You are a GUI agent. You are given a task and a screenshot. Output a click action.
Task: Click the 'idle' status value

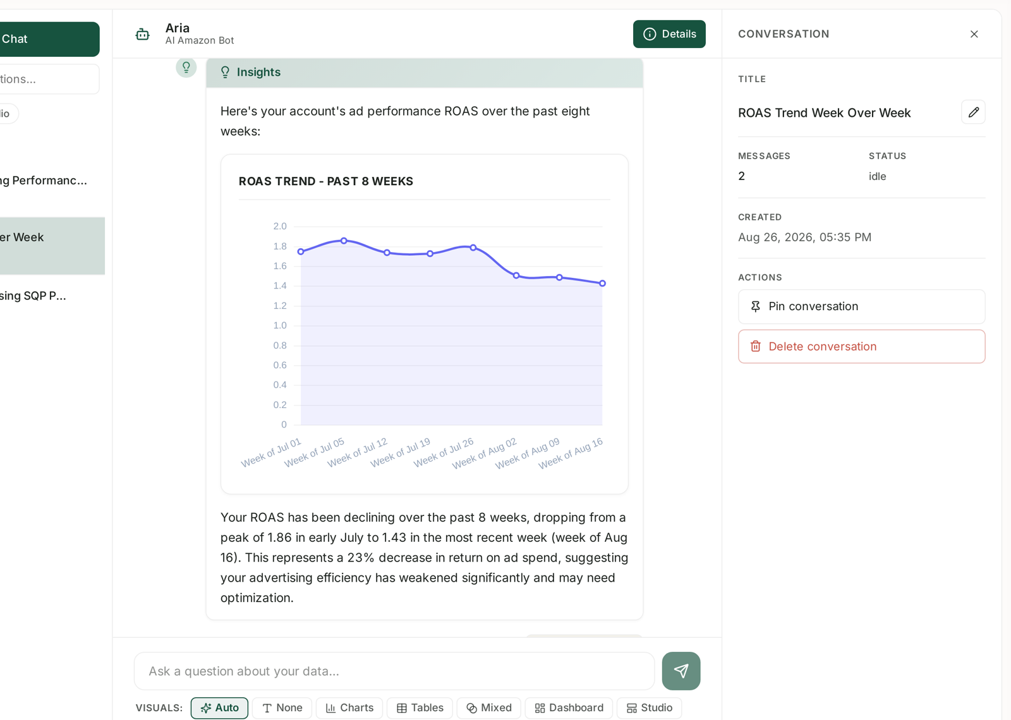click(877, 176)
